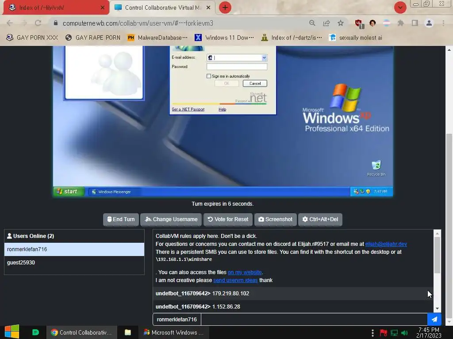Click the share page icon
This screenshot has height=339, width=453.
tap(326, 23)
